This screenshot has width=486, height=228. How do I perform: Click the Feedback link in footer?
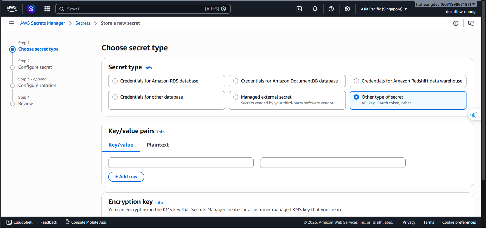(49, 222)
